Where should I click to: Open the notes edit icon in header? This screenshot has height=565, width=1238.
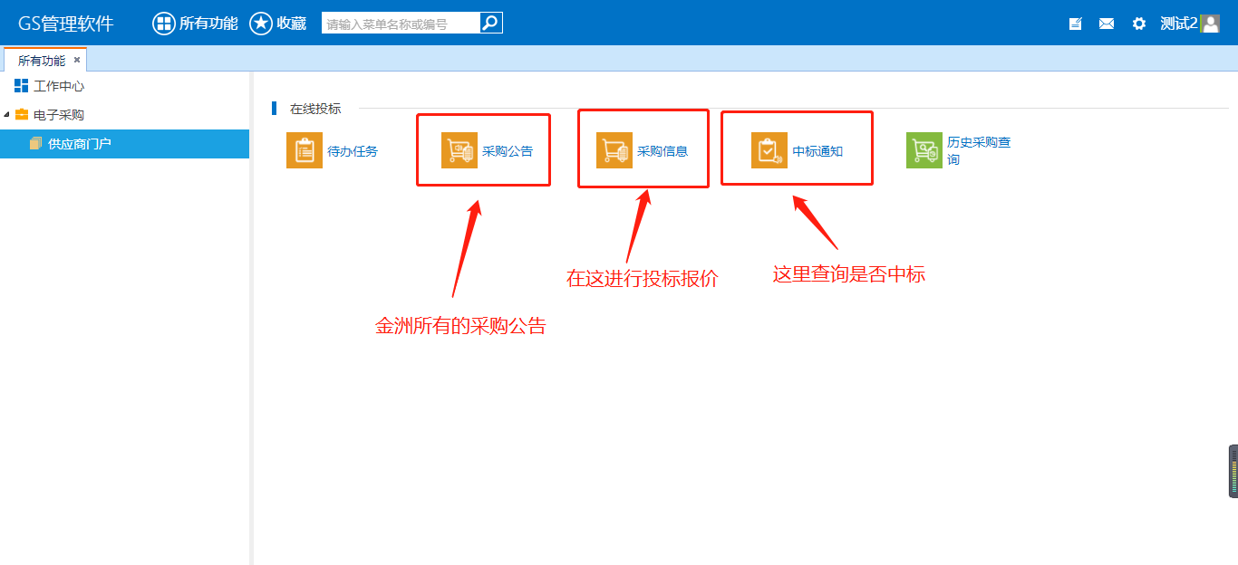pyautogui.click(x=1075, y=24)
